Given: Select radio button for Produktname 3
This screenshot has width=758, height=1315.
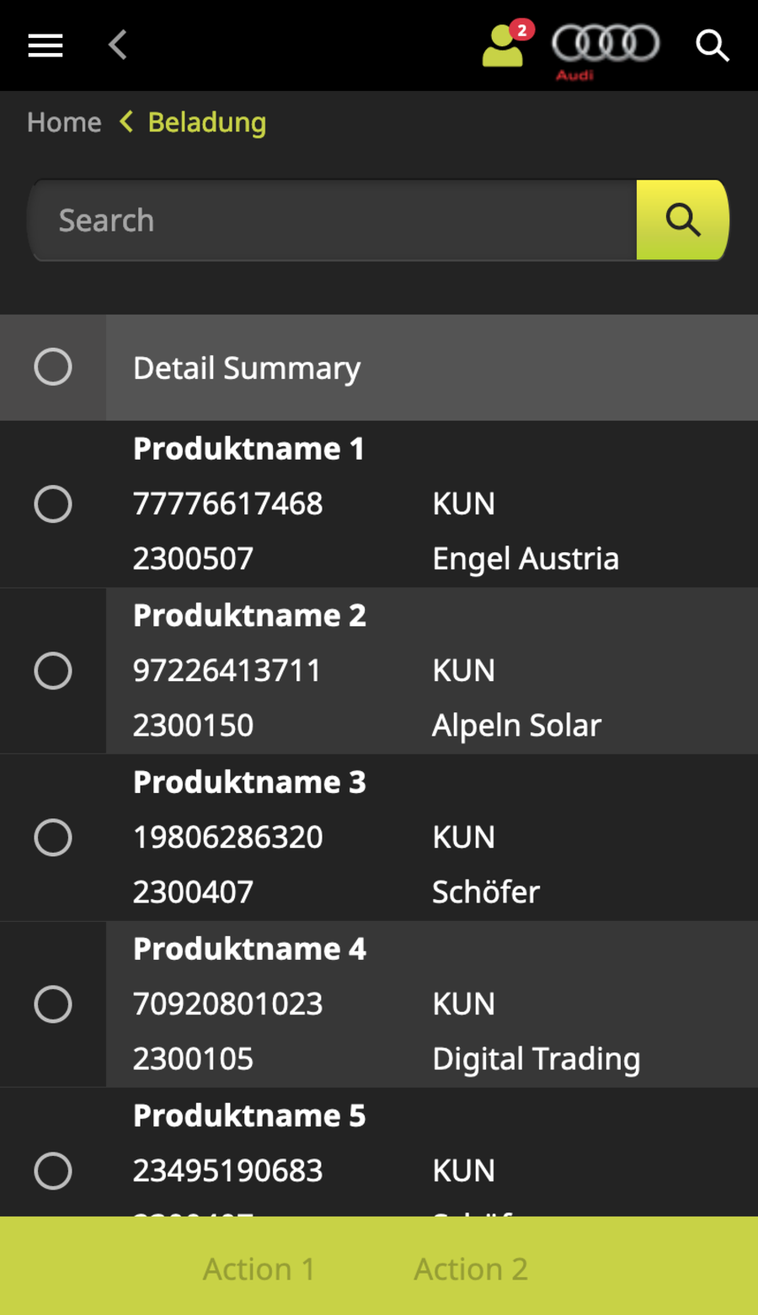Looking at the screenshot, I should 53,837.
